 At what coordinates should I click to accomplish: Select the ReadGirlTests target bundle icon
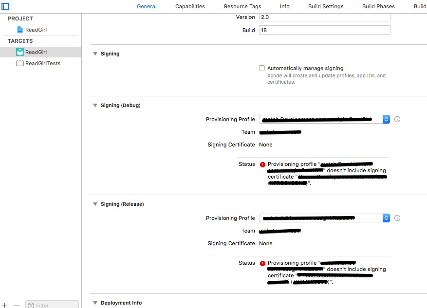tap(20, 63)
